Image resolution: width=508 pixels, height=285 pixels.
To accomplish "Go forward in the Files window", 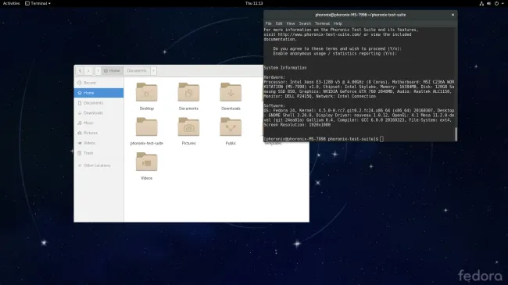I will coord(88,70).
